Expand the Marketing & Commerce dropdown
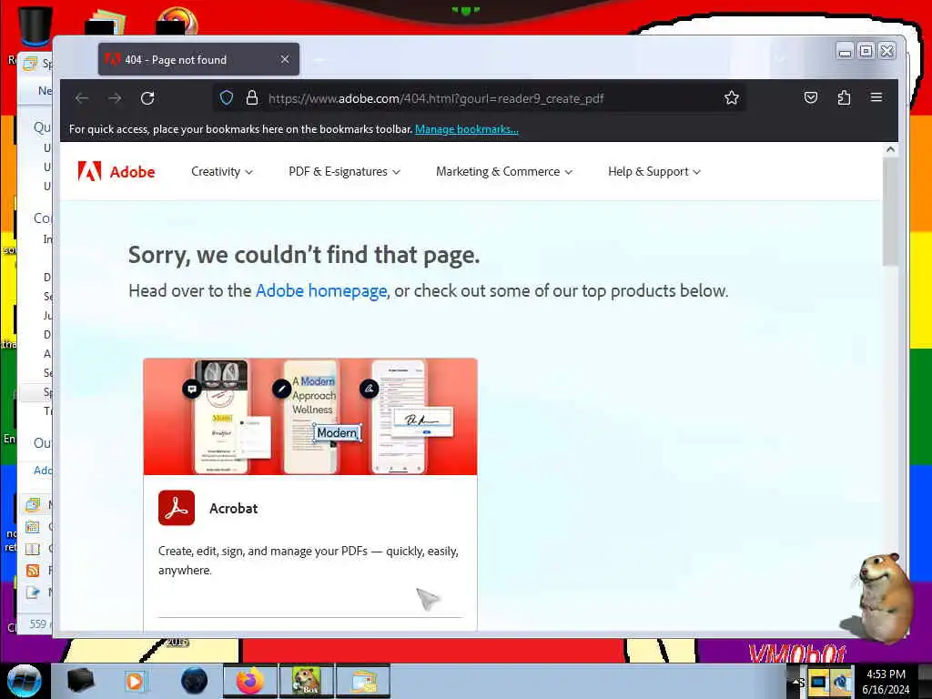The height and width of the screenshot is (699, 932). pos(504,171)
